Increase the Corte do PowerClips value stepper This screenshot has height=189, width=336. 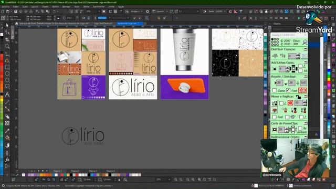pyautogui.click(x=287, y=128)
